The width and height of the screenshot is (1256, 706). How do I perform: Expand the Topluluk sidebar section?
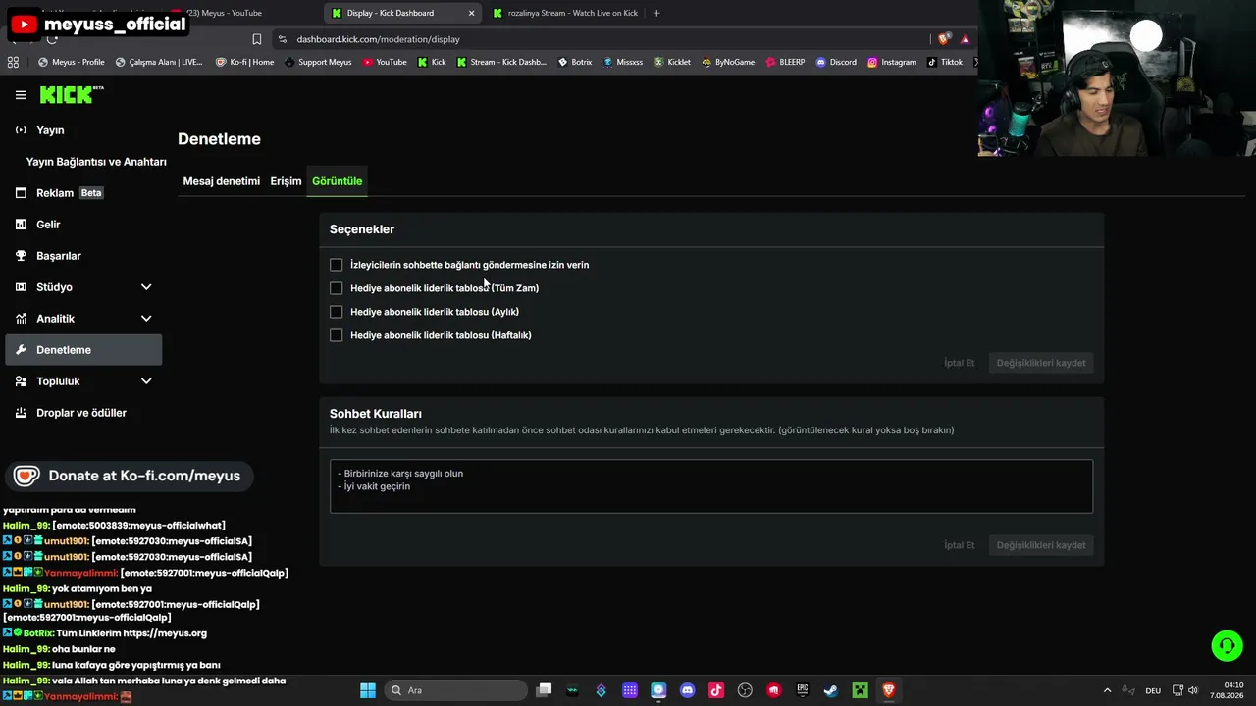coord(83,381)
